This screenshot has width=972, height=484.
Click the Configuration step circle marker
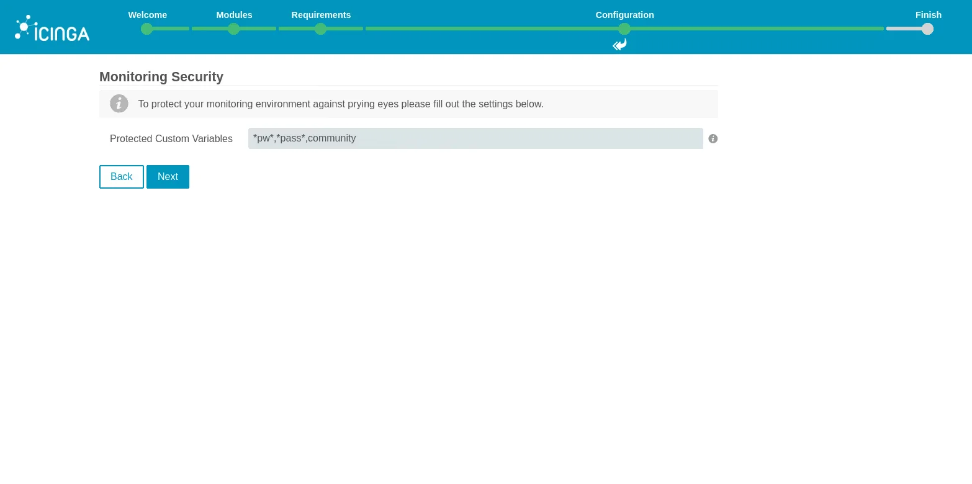point(624,29)
